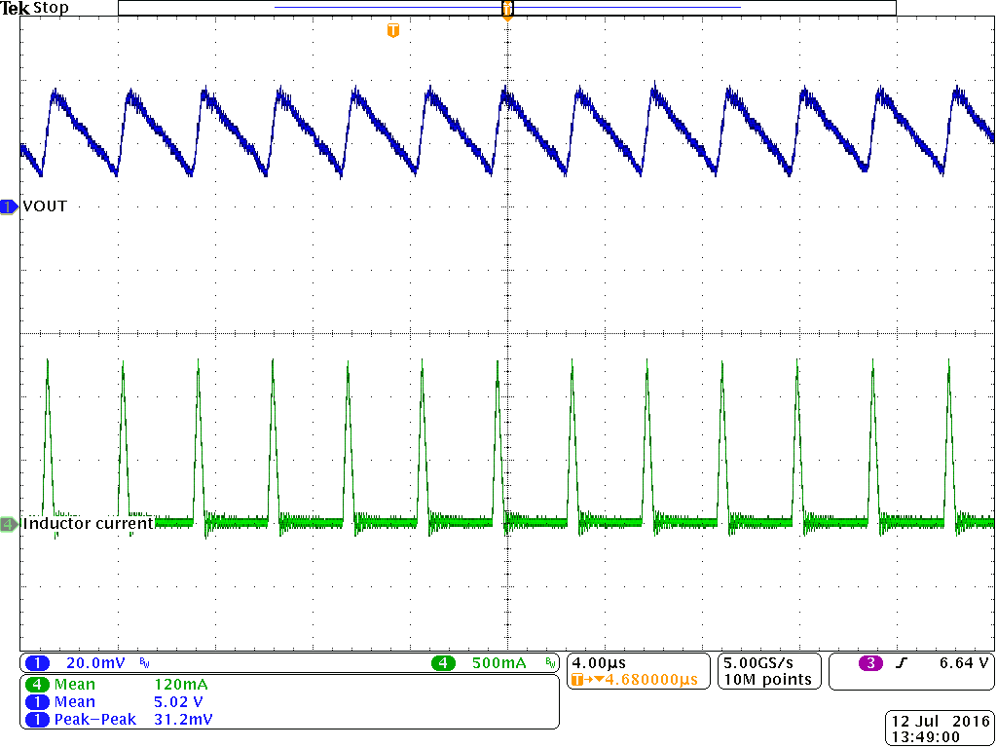The height and width of the screenshot is (748, 997).
Task: Open the 4.680000µs trigger delay readout
Action: 638,680
